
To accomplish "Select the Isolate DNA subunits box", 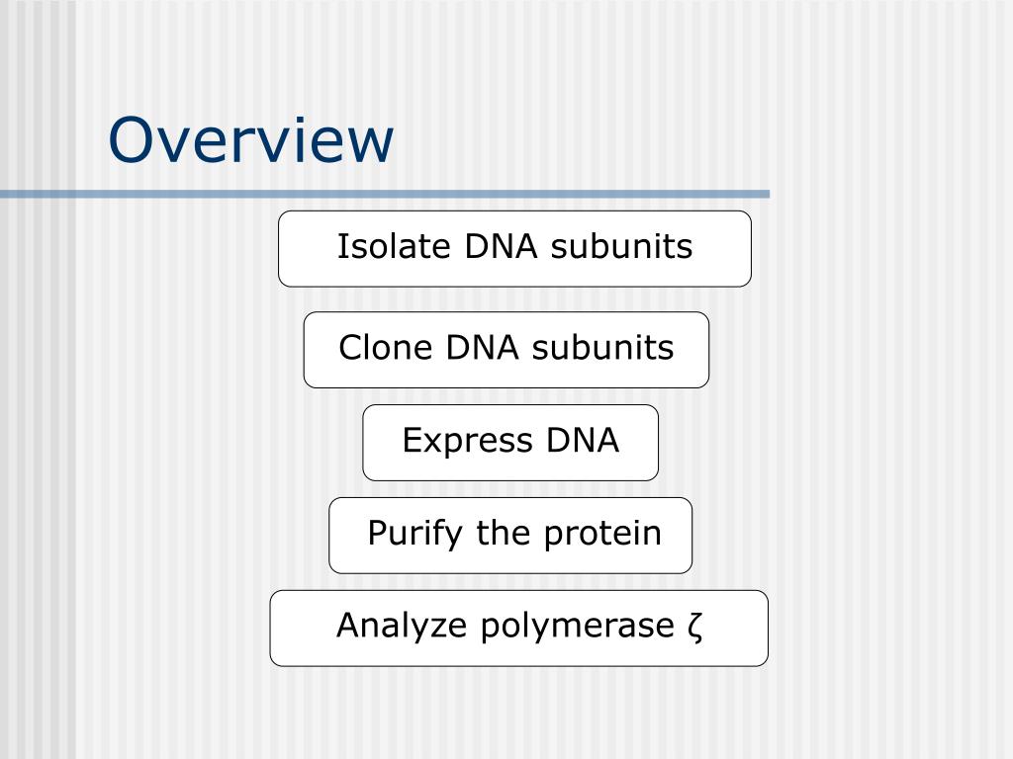I will (x=514, y=248).
